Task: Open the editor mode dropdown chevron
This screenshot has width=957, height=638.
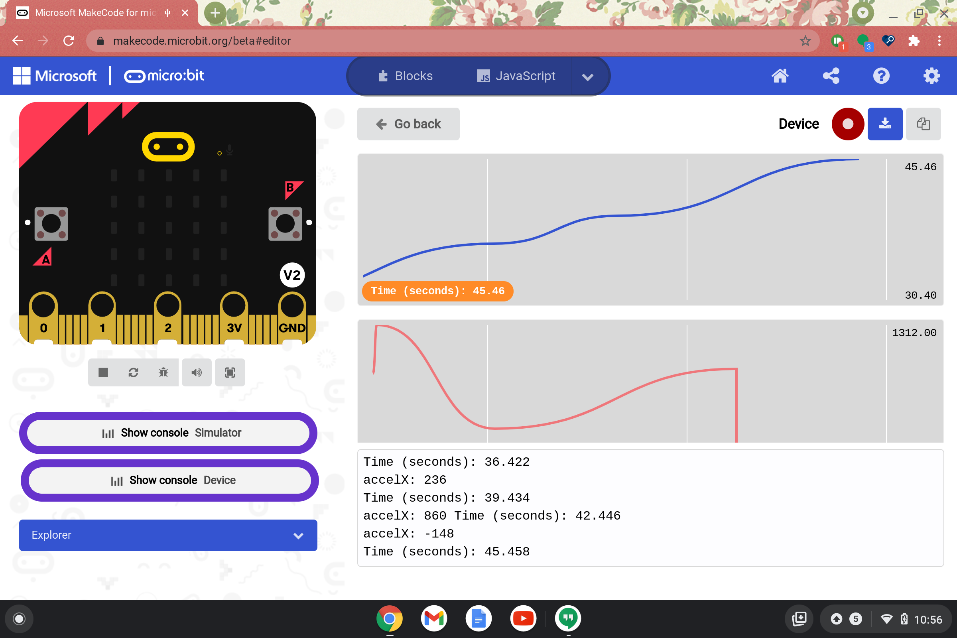Action: (x=587, y=76)
